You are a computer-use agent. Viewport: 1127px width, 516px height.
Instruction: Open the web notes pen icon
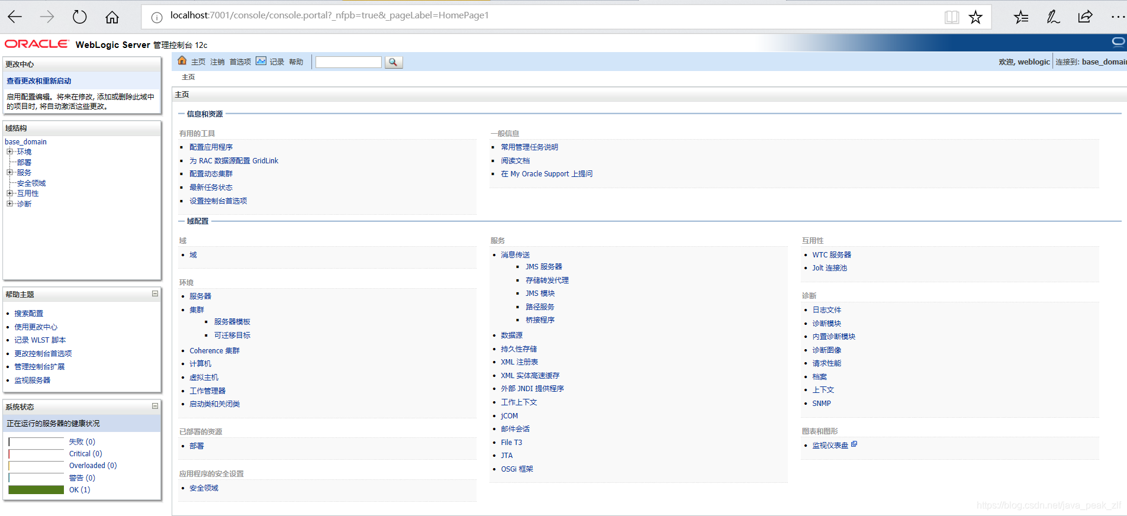tap(1053, 17)
